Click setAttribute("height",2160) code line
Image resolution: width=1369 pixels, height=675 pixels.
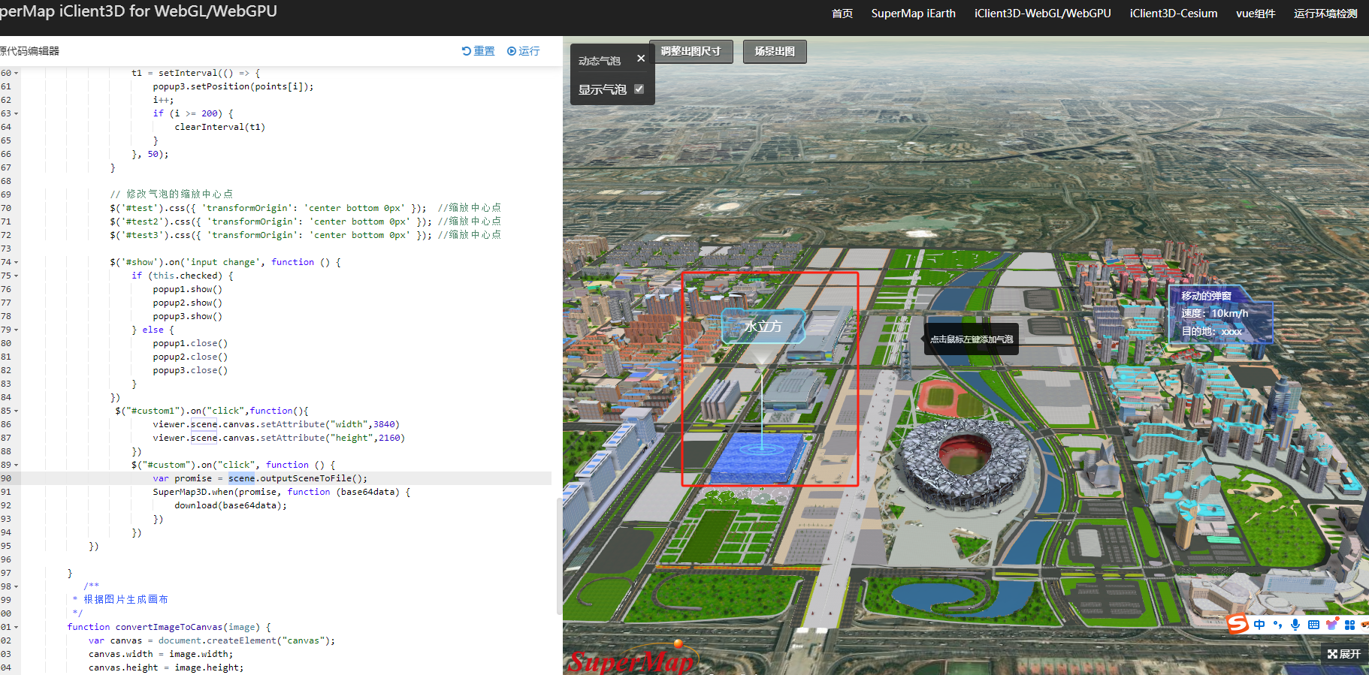tap(279, 438)
